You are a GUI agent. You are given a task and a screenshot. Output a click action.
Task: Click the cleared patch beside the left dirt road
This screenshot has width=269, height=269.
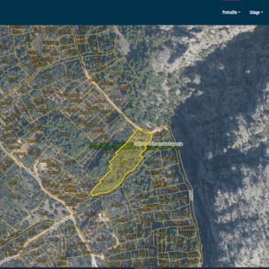[43, 165]
